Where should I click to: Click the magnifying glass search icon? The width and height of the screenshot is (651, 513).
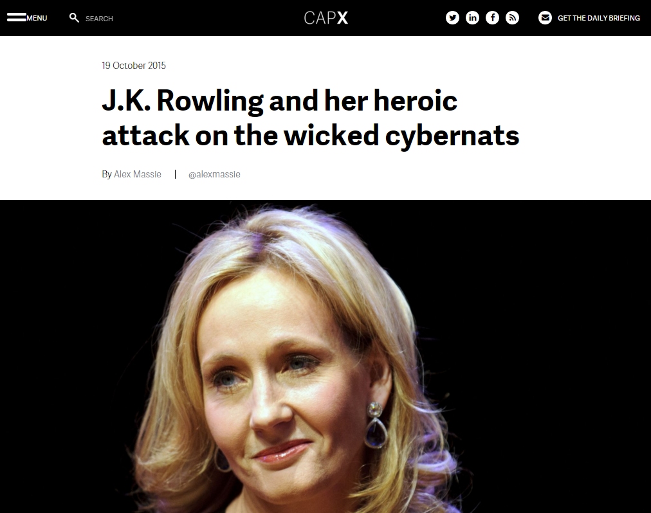point(75,18)
